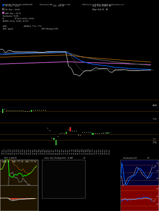Open the blue Stochastics chart panel
The image size is (159, 211).
140,173
